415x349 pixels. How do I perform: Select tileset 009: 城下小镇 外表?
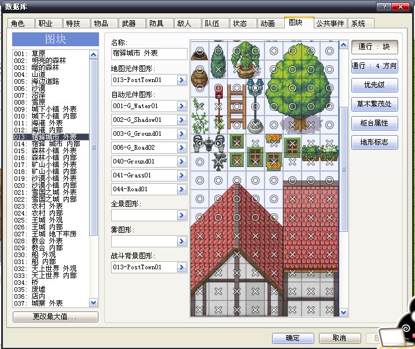pos(52,109)
